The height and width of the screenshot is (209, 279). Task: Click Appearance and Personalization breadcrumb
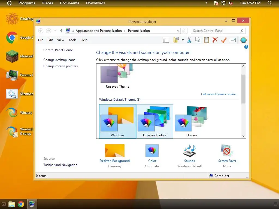[99, 31]
